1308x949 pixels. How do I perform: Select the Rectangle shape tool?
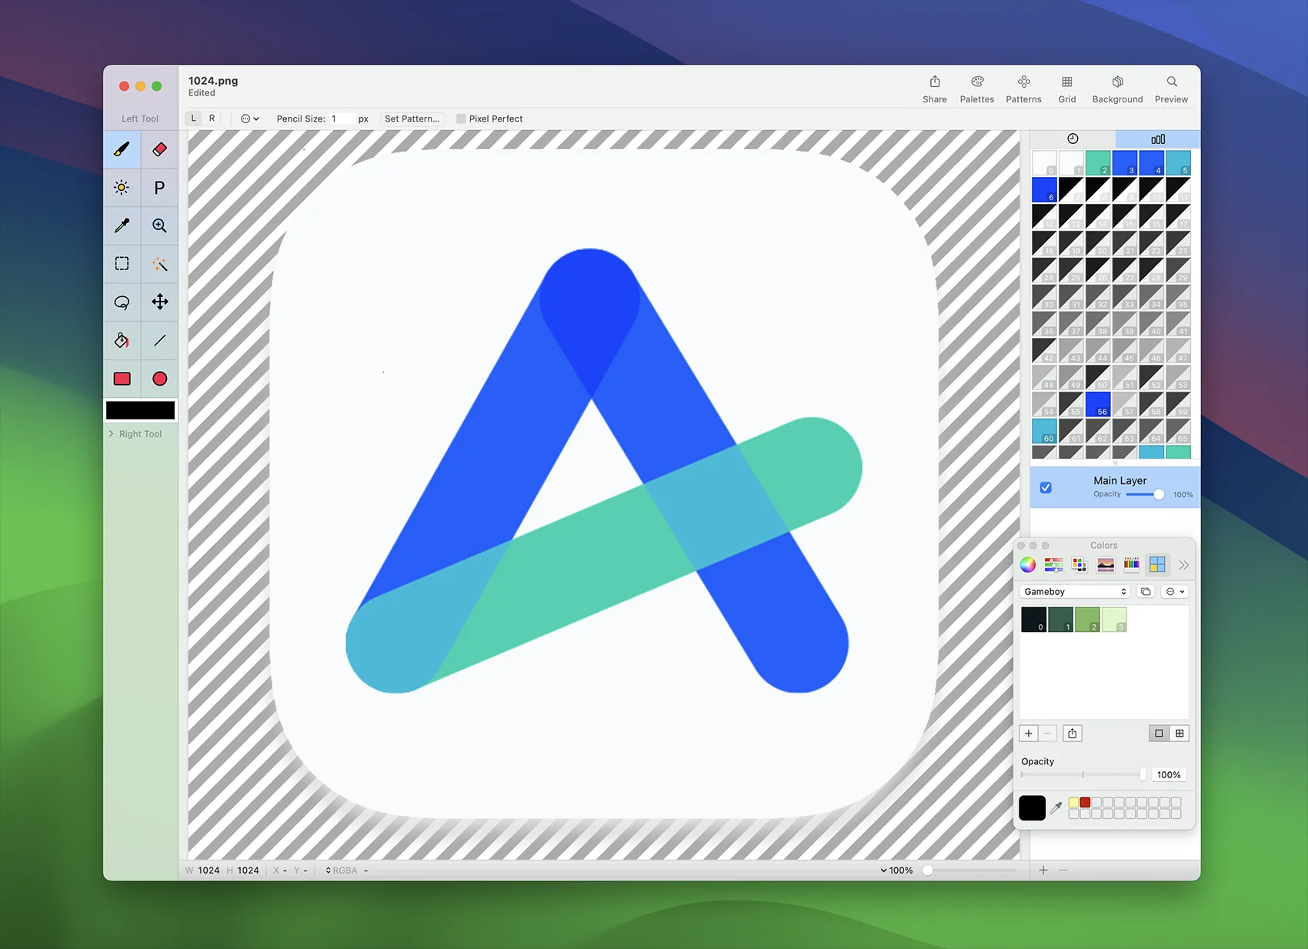[x=122, y=379]
